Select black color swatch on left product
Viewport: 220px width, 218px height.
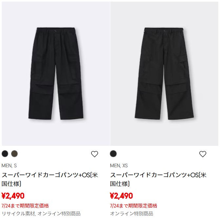click(x=5, y=154)
